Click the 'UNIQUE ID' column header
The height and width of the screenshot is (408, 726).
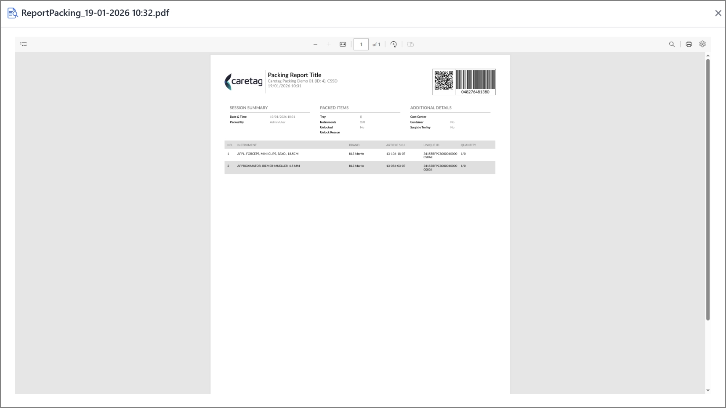tap(431, 145)
